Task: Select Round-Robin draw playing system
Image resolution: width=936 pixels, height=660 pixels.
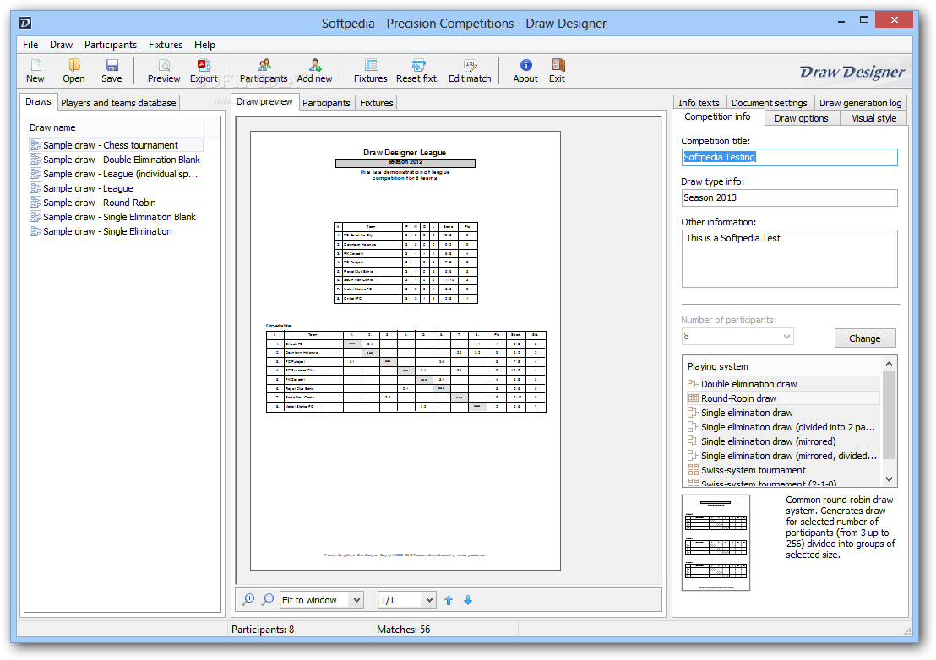Action: 782,398
